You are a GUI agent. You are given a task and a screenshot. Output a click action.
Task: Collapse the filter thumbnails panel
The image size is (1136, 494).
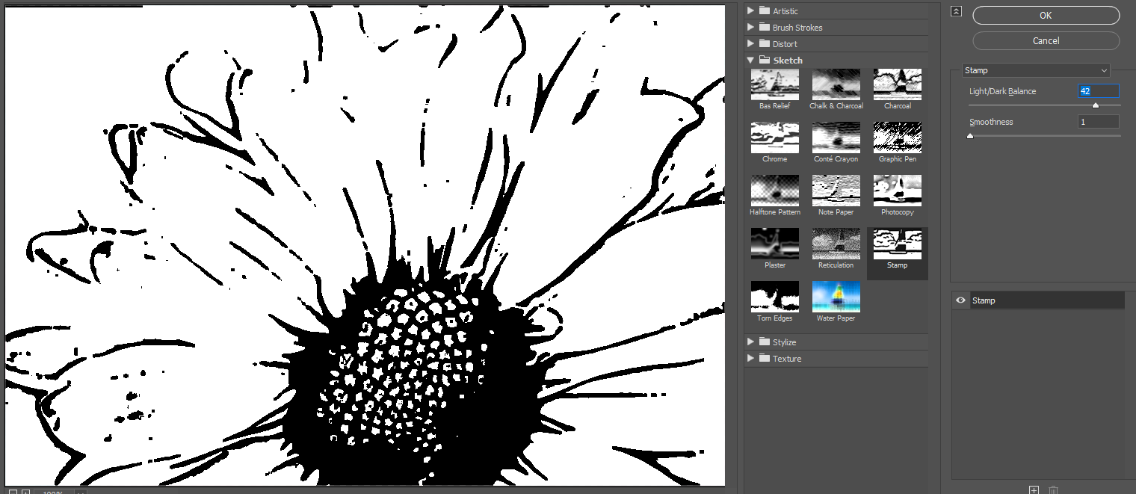tap(955, 11)
